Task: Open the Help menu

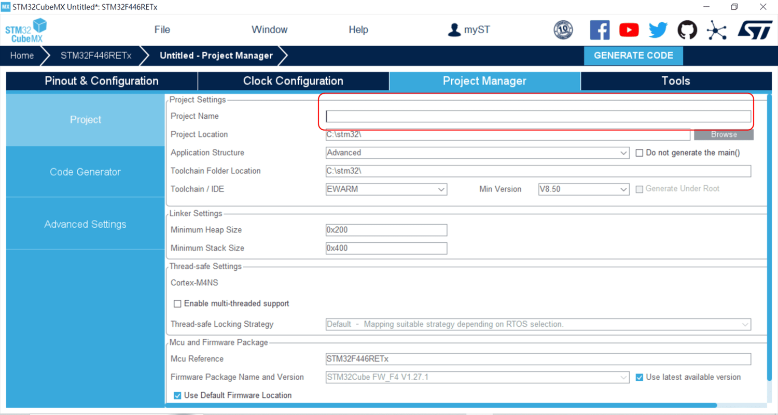Action: [358, 30]
